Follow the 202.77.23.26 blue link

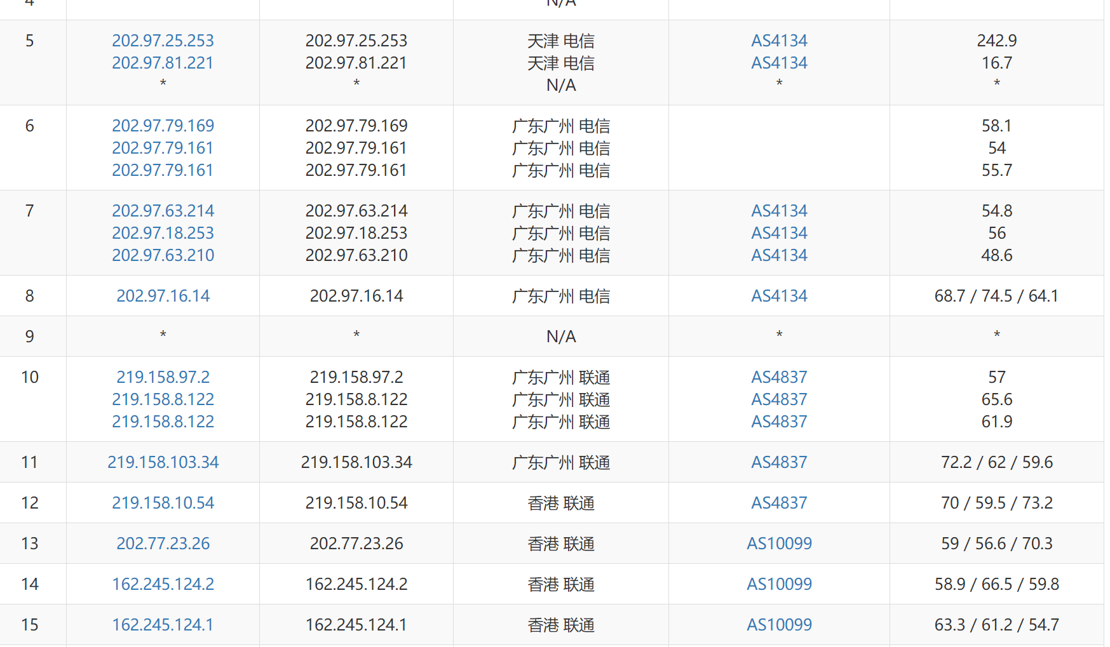163,544
